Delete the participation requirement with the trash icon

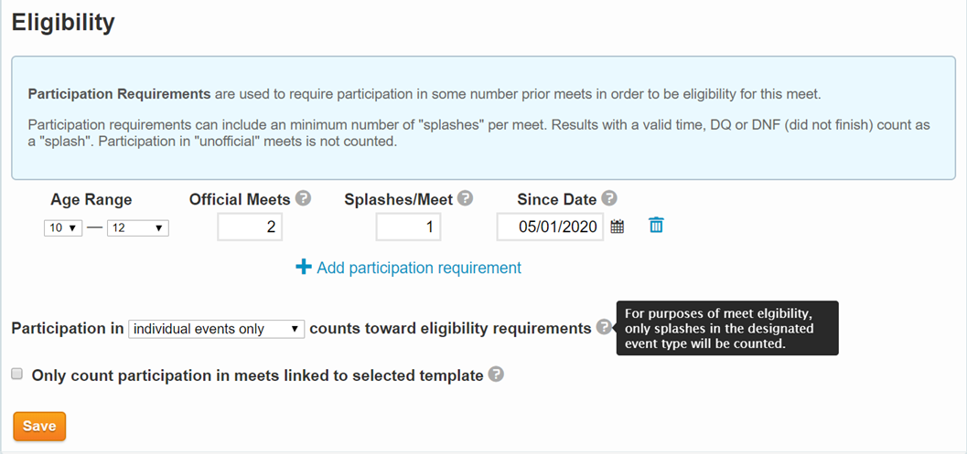(656, 226)
